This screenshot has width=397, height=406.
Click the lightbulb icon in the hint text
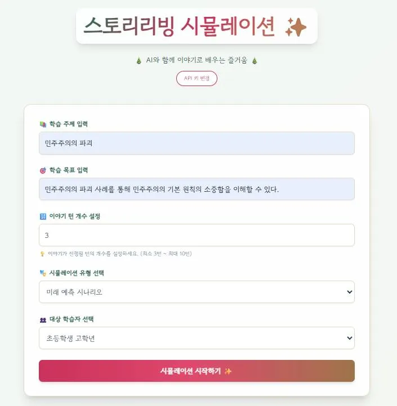(x=42, y=254)
